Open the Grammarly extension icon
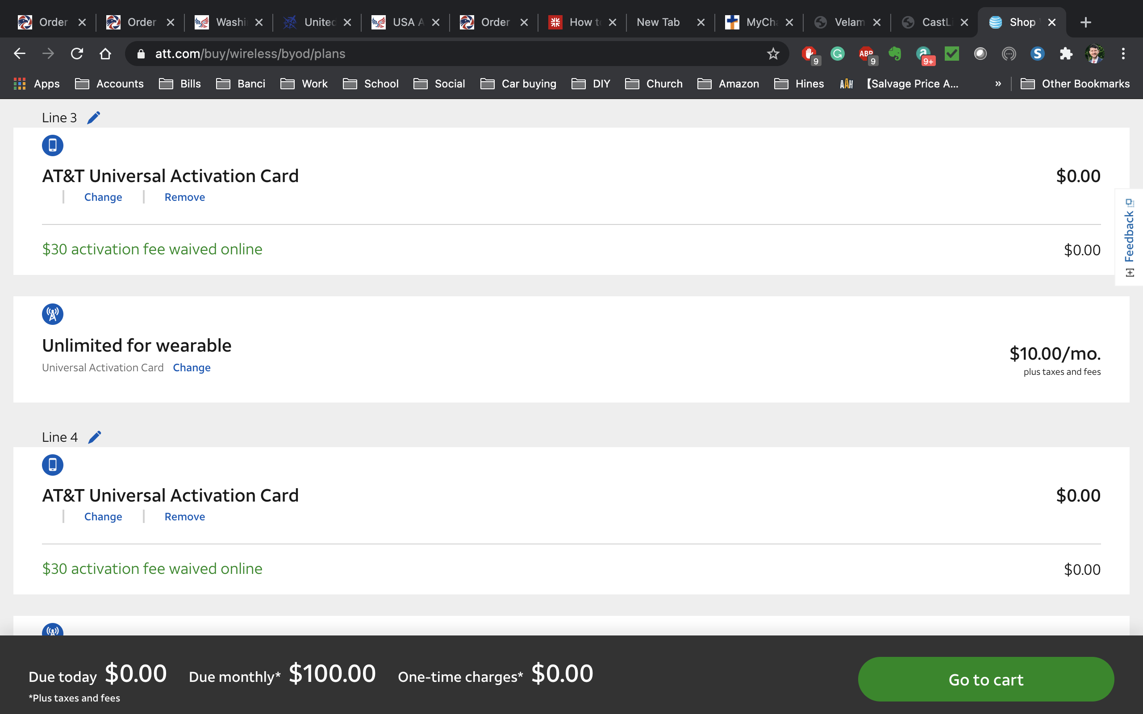Viewport: 1143px width, 714px height. pyautogui.click(x=838, y=54)
